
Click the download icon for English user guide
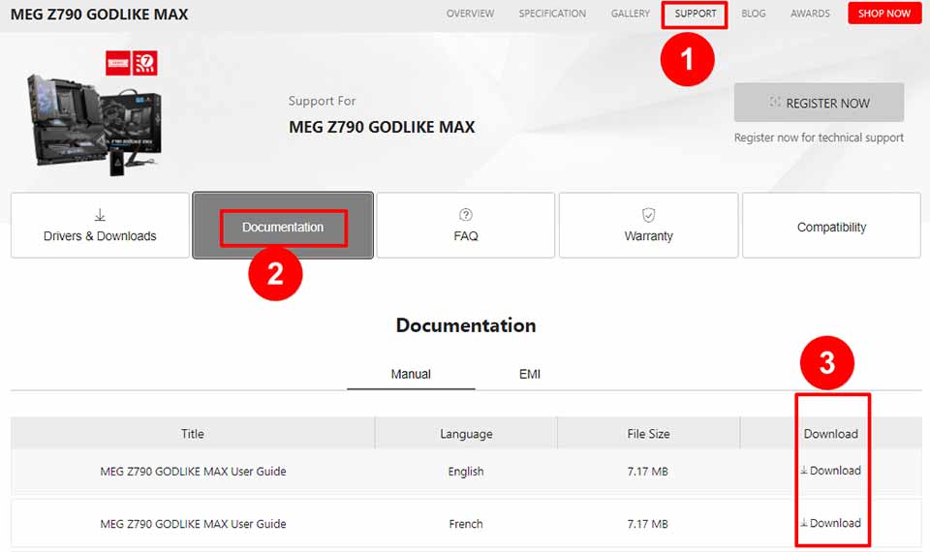[x=804, y=471]
